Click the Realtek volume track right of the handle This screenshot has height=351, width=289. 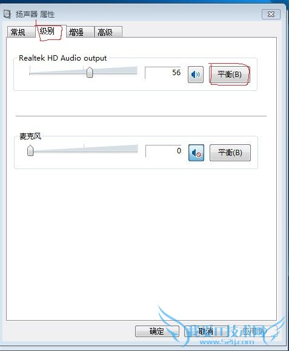(x=115, y=72)
